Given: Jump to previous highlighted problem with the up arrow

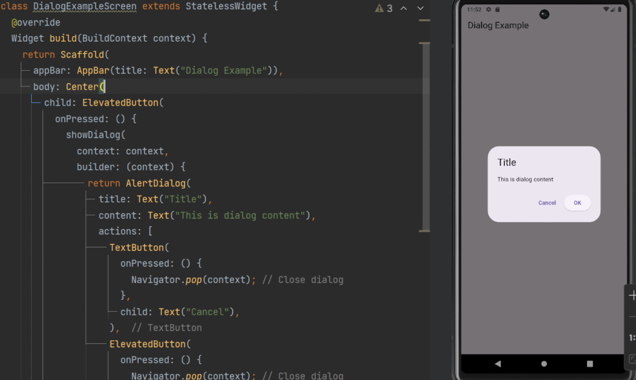Looking at the screenshot, I should [404, 9].
